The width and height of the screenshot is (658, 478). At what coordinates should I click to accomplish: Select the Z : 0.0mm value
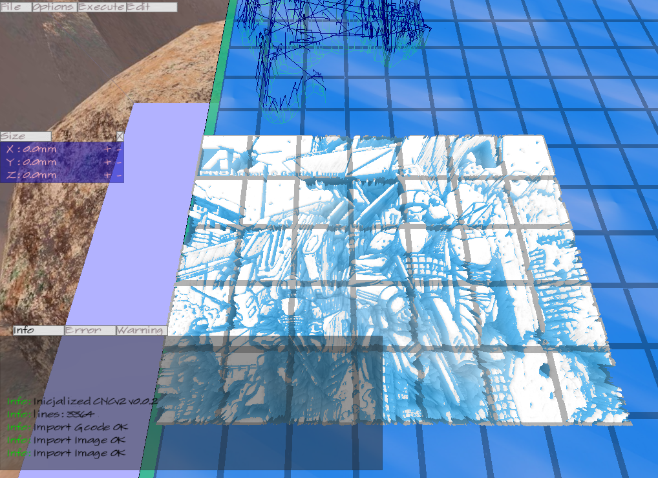(x=31, y=175)
